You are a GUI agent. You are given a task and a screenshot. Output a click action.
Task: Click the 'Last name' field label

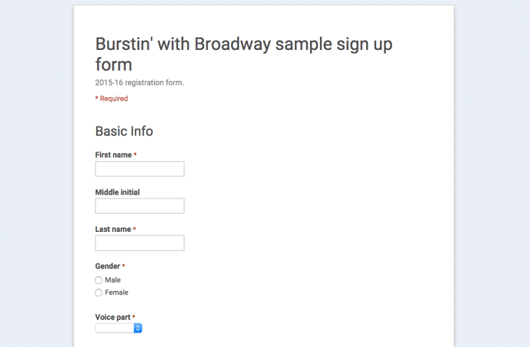[x=113, y=229]
